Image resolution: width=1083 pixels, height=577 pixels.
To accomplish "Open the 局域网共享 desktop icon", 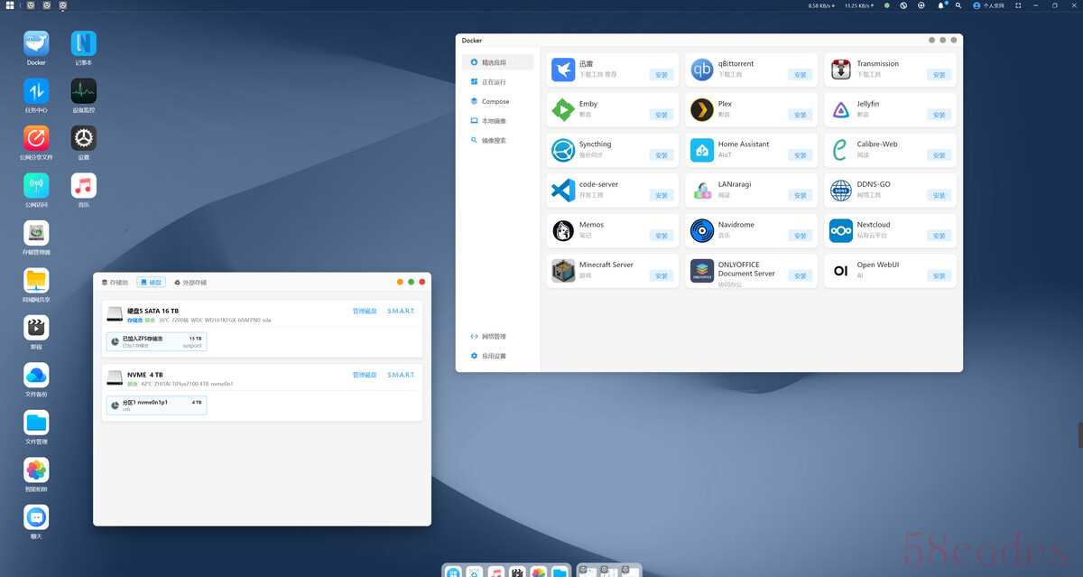I will (36, 280).
